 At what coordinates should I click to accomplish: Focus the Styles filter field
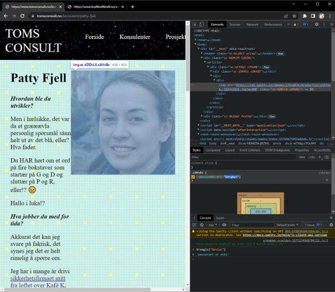242,157
